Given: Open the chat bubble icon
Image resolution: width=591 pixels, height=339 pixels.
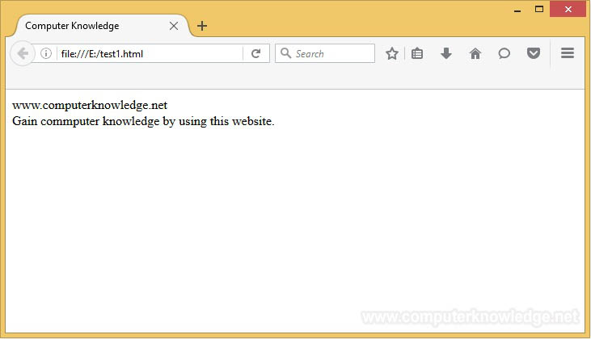Looking at the screenshot, I should [x=504, y=53].
